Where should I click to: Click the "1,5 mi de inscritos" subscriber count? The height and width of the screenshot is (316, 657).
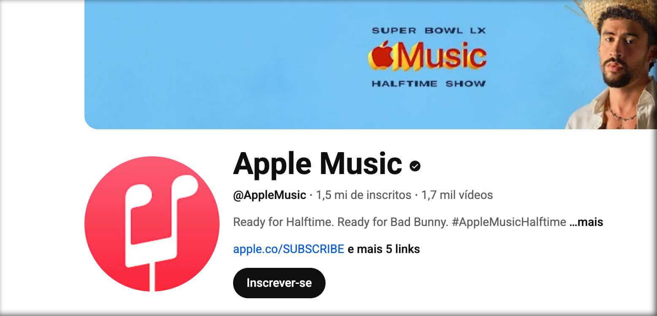[x=364, y=195]
